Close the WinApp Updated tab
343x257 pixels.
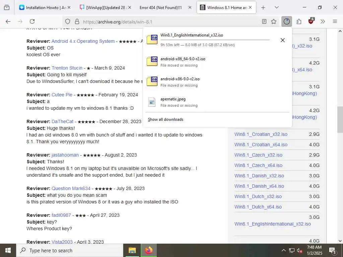tap(130, 7)
